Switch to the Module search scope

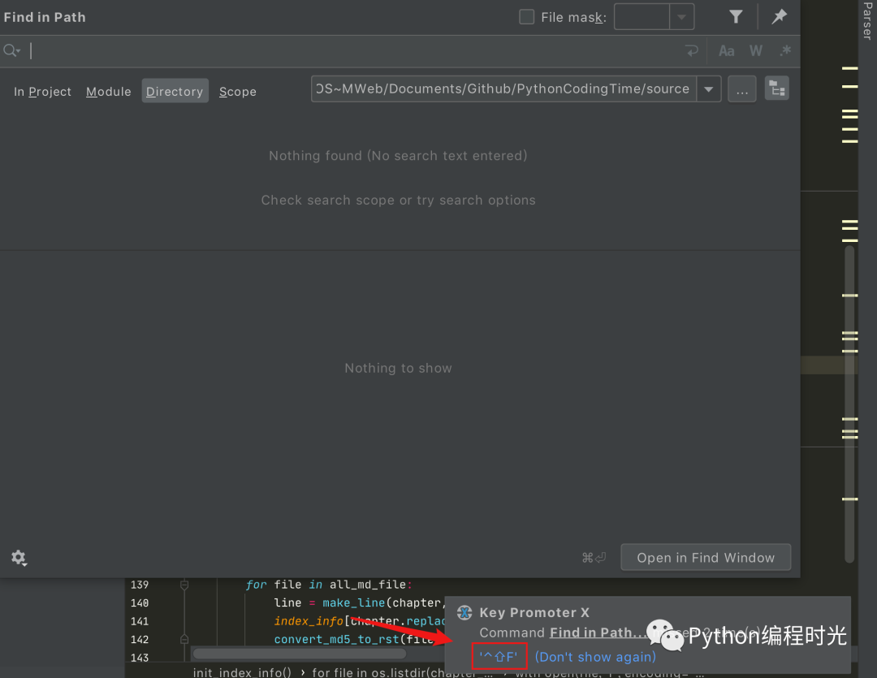(x=108, y=91)
